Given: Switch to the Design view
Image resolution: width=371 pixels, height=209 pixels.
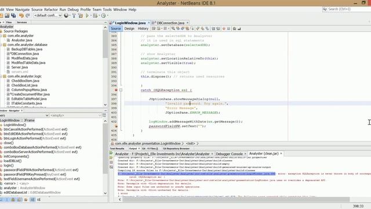Looking at the screenshot, I should [x=129, y=28].
